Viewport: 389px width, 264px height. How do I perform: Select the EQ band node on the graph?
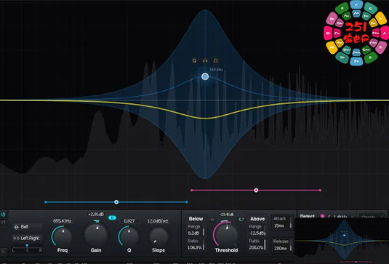[205, 76]
